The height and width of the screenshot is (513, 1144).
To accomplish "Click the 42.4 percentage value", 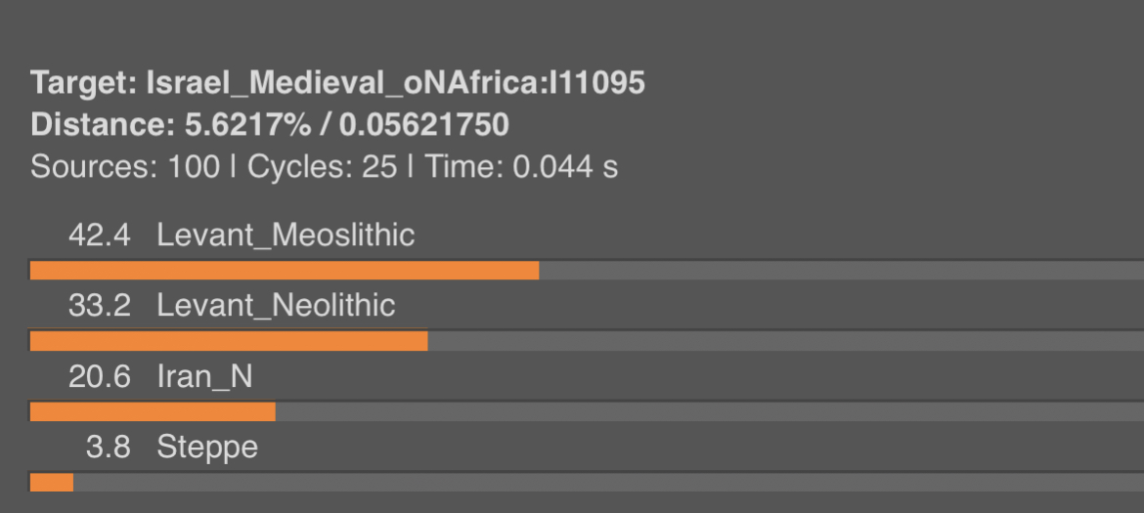I will coord(99,235).
